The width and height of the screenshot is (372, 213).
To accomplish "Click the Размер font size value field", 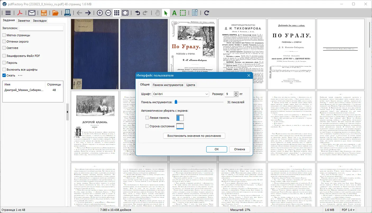I will point(229,94).
